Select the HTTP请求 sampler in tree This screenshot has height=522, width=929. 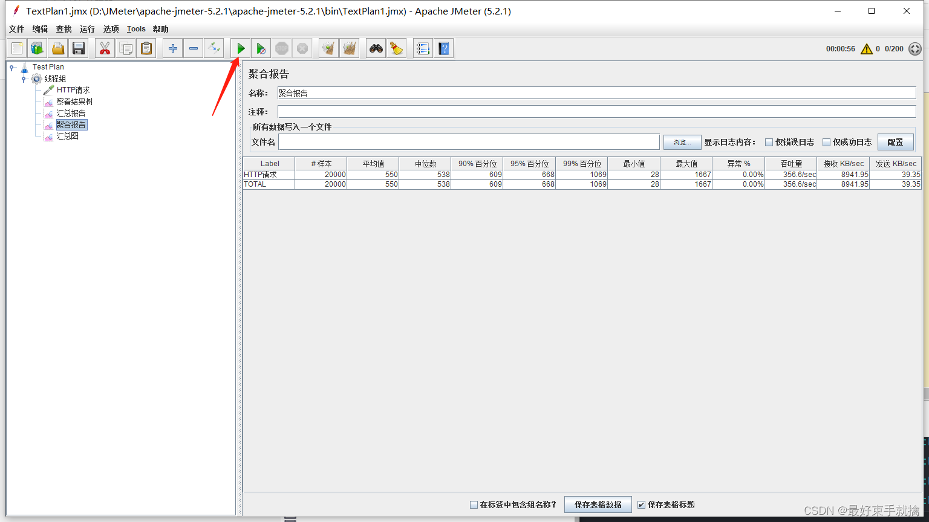point(73,90)
